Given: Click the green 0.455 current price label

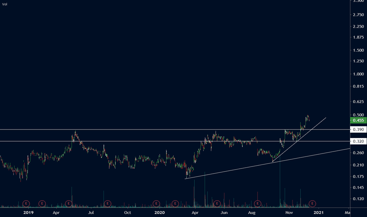Looking at the screenshot, I should (358, 120).
